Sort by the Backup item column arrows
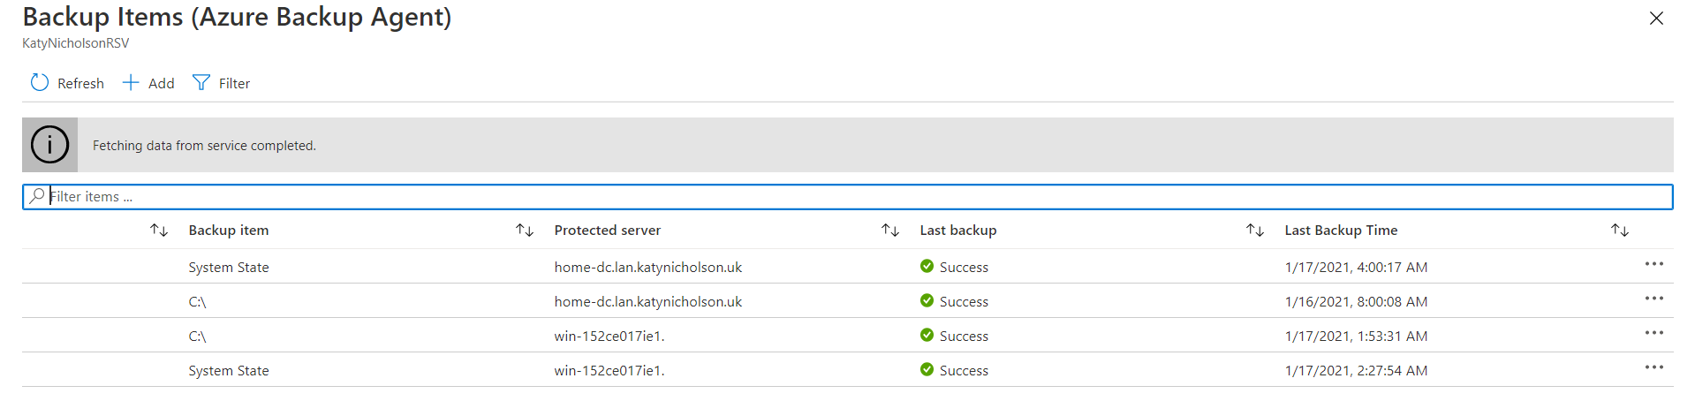Viewport: 1695px width, 401px height. [159, 231]
